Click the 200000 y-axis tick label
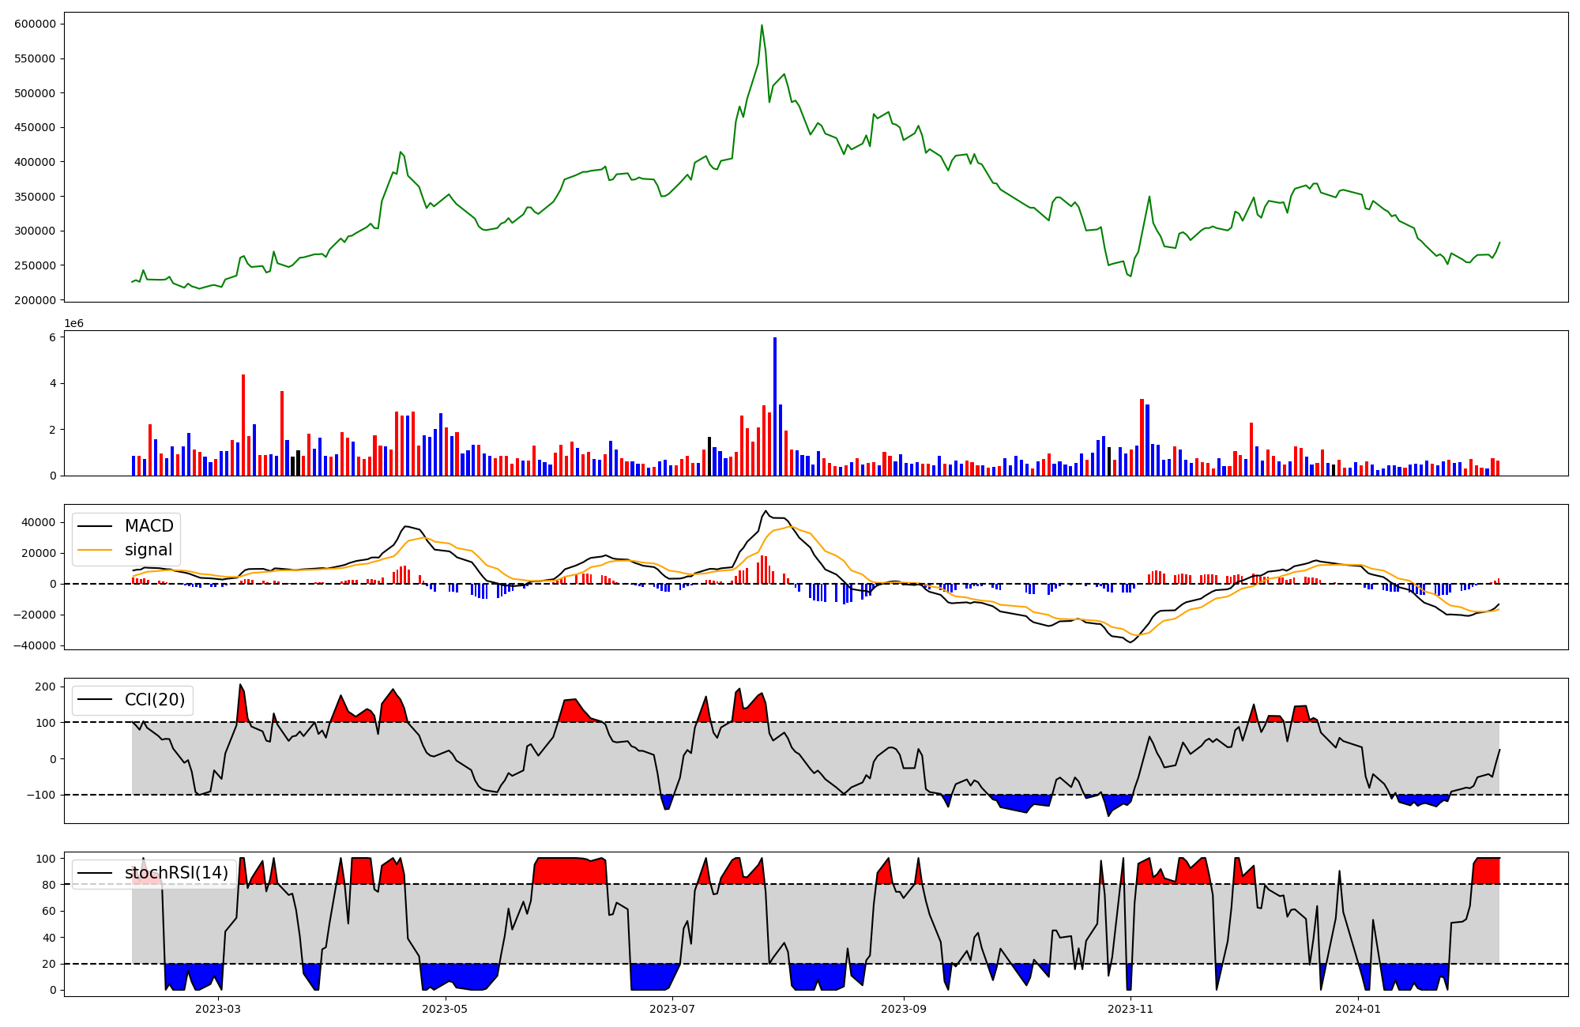 point(35,300)
